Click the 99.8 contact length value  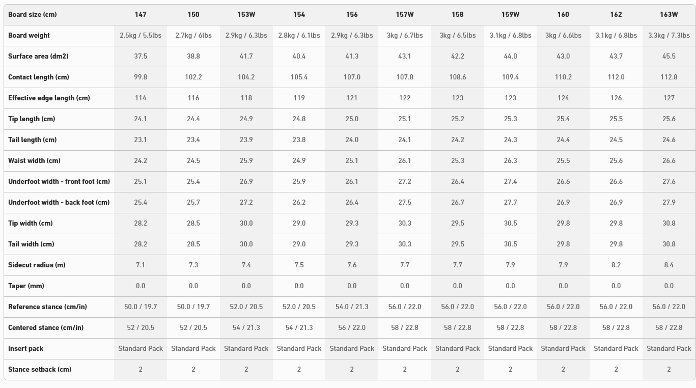(x=141, y=77)
